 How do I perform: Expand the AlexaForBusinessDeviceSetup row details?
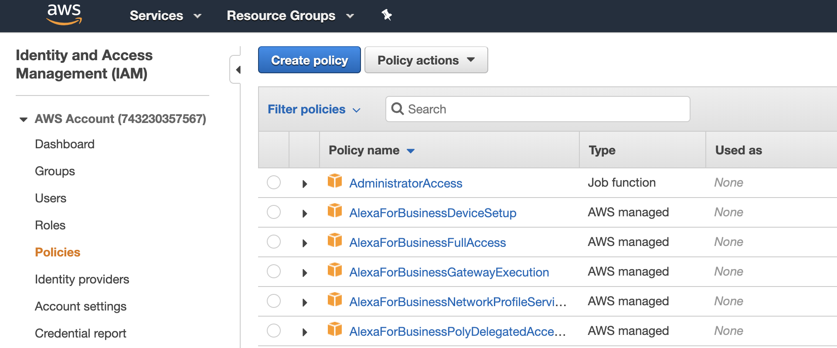[305, 214]
